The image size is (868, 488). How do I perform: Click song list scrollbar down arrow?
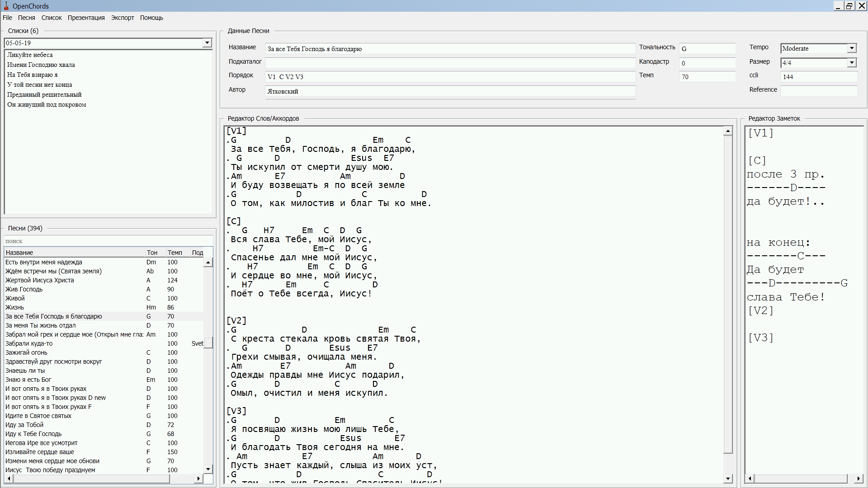pos(208,469)
